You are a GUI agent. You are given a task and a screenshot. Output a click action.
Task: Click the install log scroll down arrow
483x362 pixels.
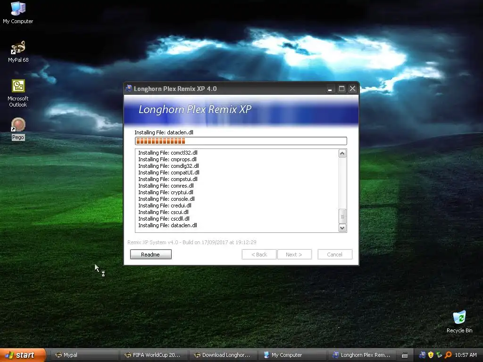(x=342, y=228)
